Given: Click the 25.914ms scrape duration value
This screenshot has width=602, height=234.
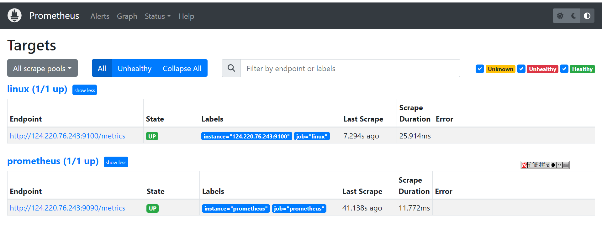Looking at the screenshot, I should tap(415, 136).
